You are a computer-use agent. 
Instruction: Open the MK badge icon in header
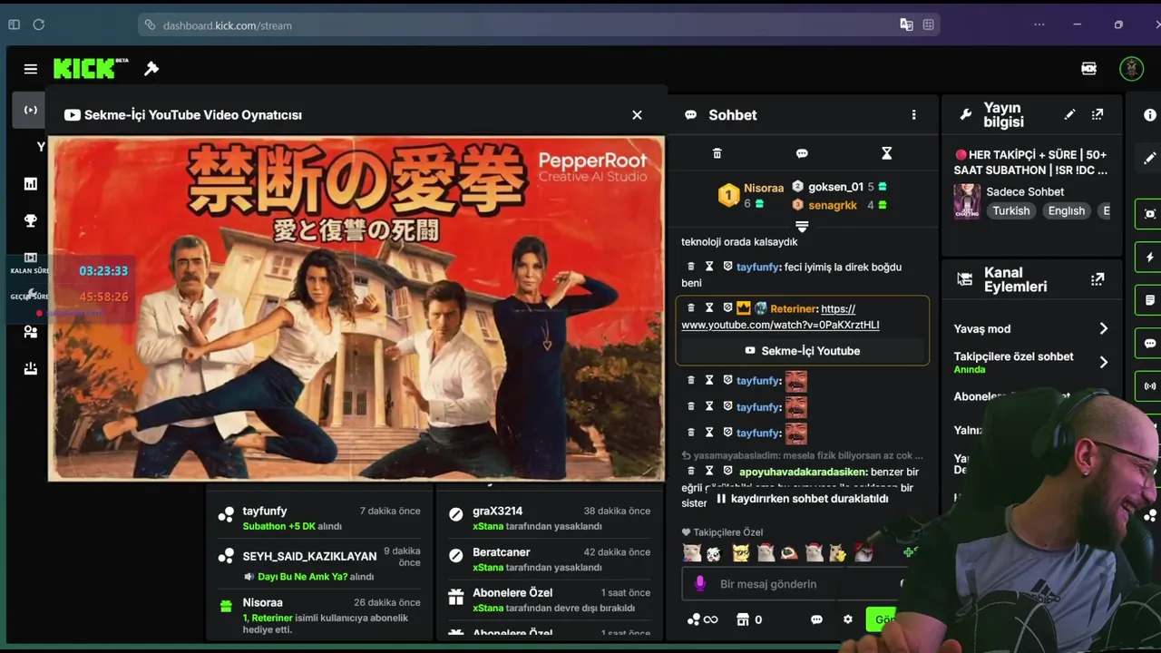pyautogui.click(x=1088, y=69)
